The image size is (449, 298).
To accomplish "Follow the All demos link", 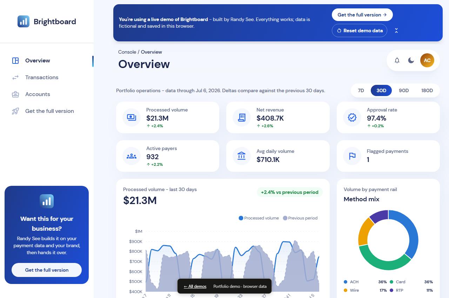I will [x=195, y=286].
